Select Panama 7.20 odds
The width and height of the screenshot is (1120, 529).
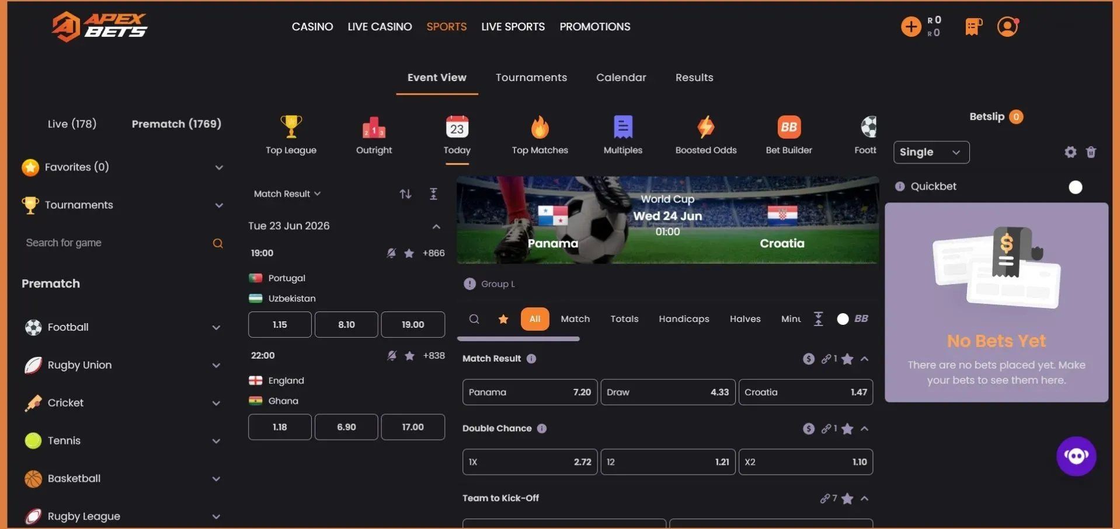coord(530,392)
